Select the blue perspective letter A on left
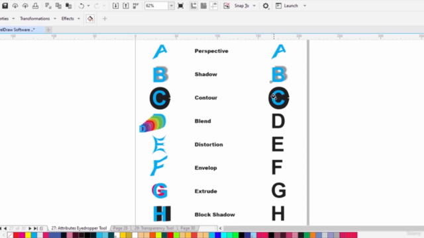The image size is (424, 238). coord(160,52)
